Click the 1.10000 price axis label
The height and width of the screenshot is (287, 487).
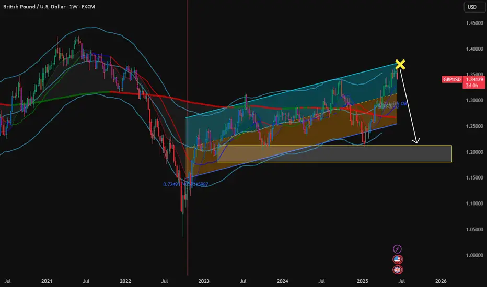point(474,204)
